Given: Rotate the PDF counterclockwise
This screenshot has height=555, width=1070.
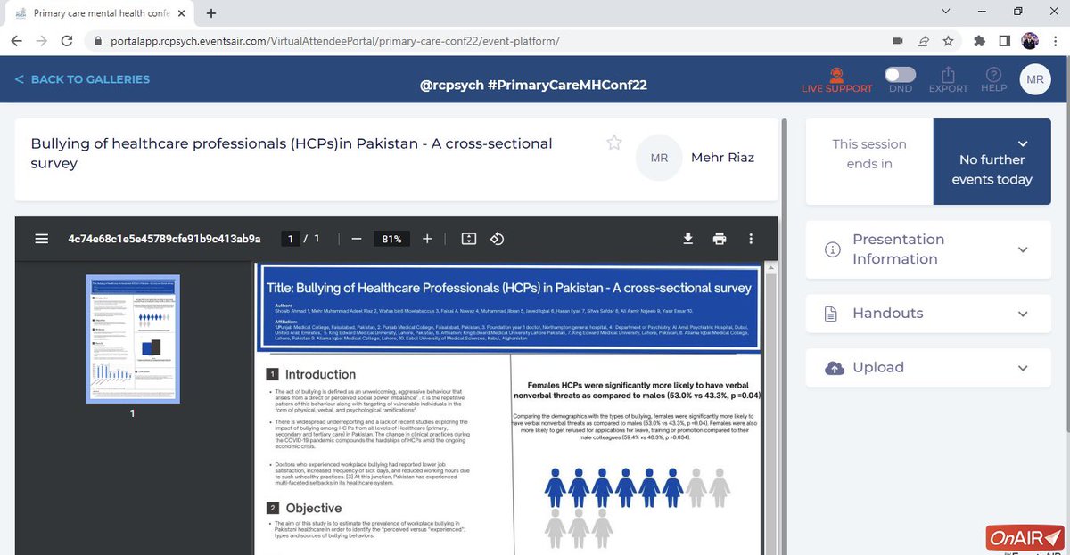Looking at the screenshot, I should coord(498,239).
